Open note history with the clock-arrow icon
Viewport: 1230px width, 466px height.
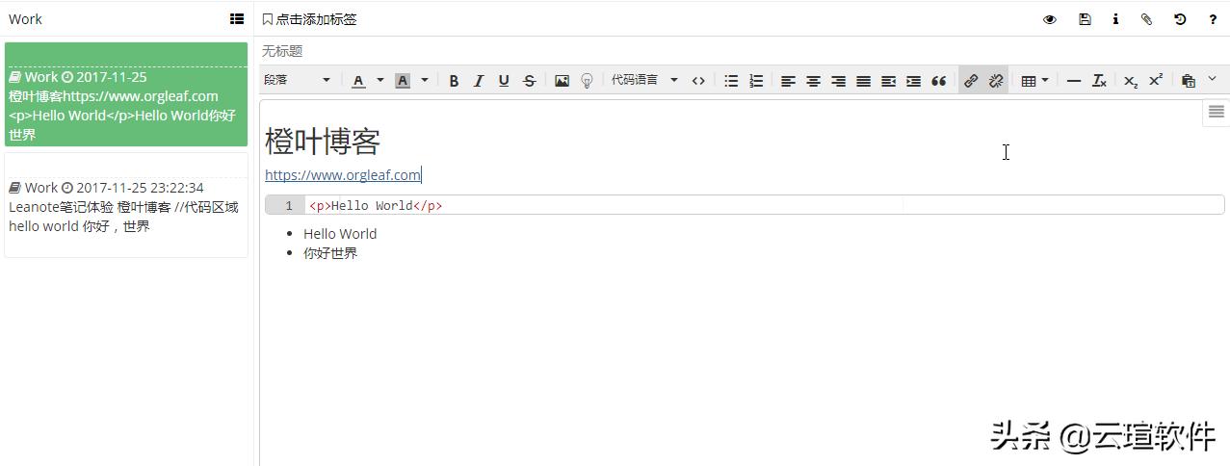click(1180, 19)
